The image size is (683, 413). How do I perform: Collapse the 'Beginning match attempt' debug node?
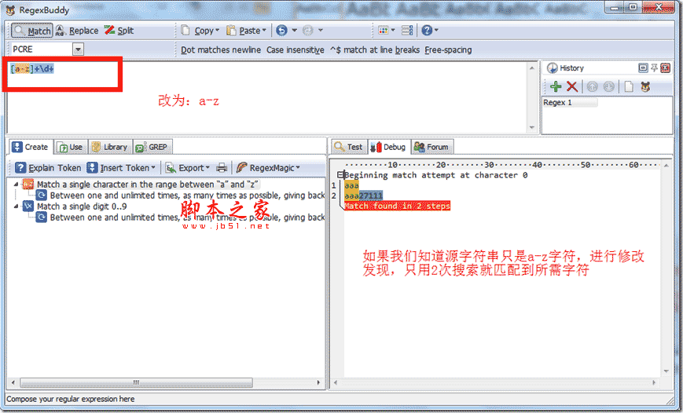tap(340, 175)
